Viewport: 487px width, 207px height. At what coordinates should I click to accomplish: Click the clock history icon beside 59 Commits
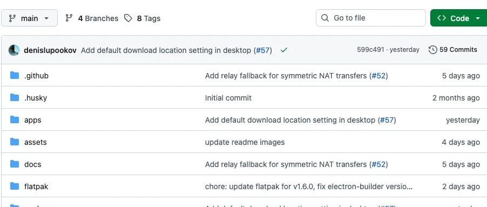432,50
